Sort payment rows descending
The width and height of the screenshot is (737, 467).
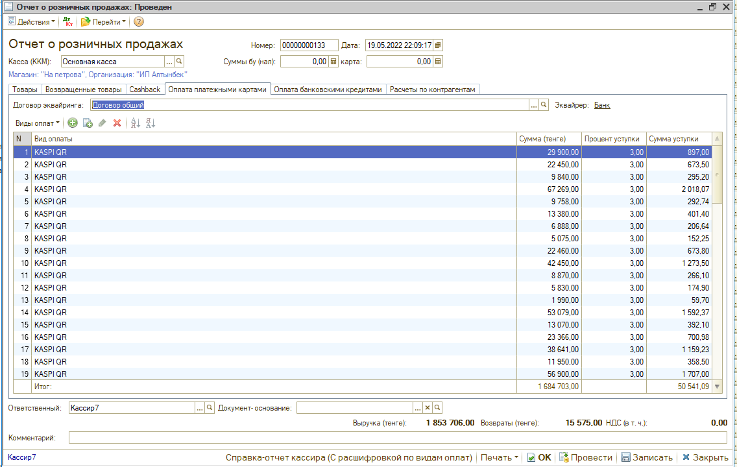click(150, 123)
